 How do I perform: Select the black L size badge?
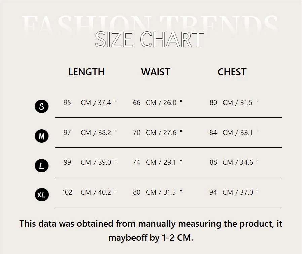tap(42, 165)
